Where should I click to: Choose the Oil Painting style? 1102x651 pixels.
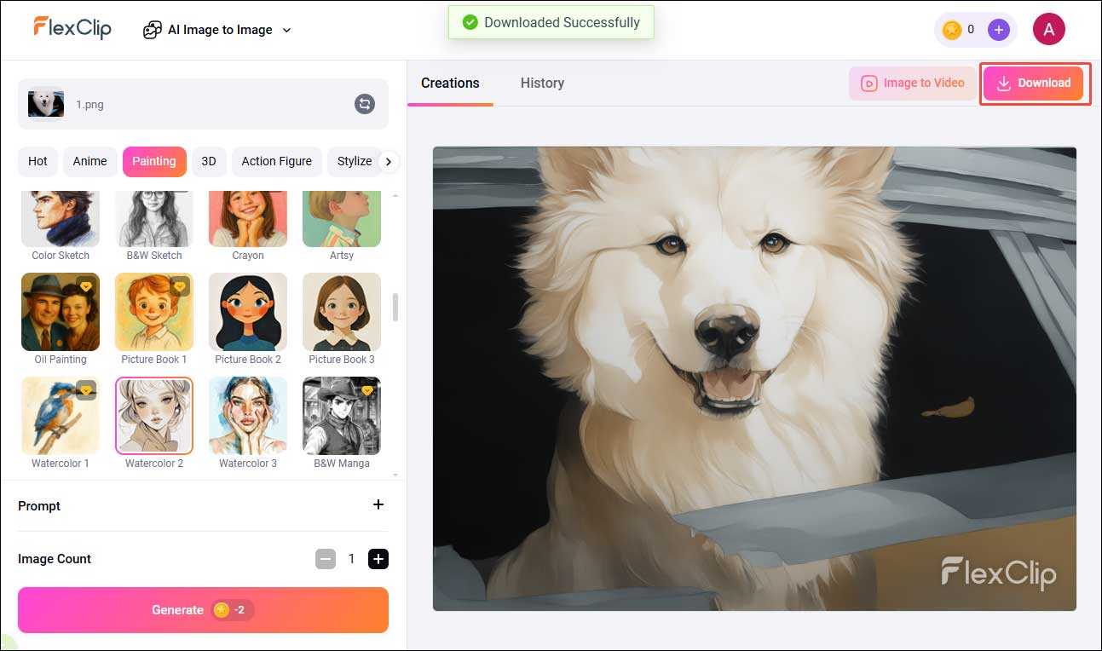pyautogui.click(x=61, y=312)
